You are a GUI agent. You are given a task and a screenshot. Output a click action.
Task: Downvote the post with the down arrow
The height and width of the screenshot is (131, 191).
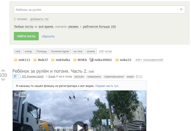pyautogui.click(x=3, y=80)
